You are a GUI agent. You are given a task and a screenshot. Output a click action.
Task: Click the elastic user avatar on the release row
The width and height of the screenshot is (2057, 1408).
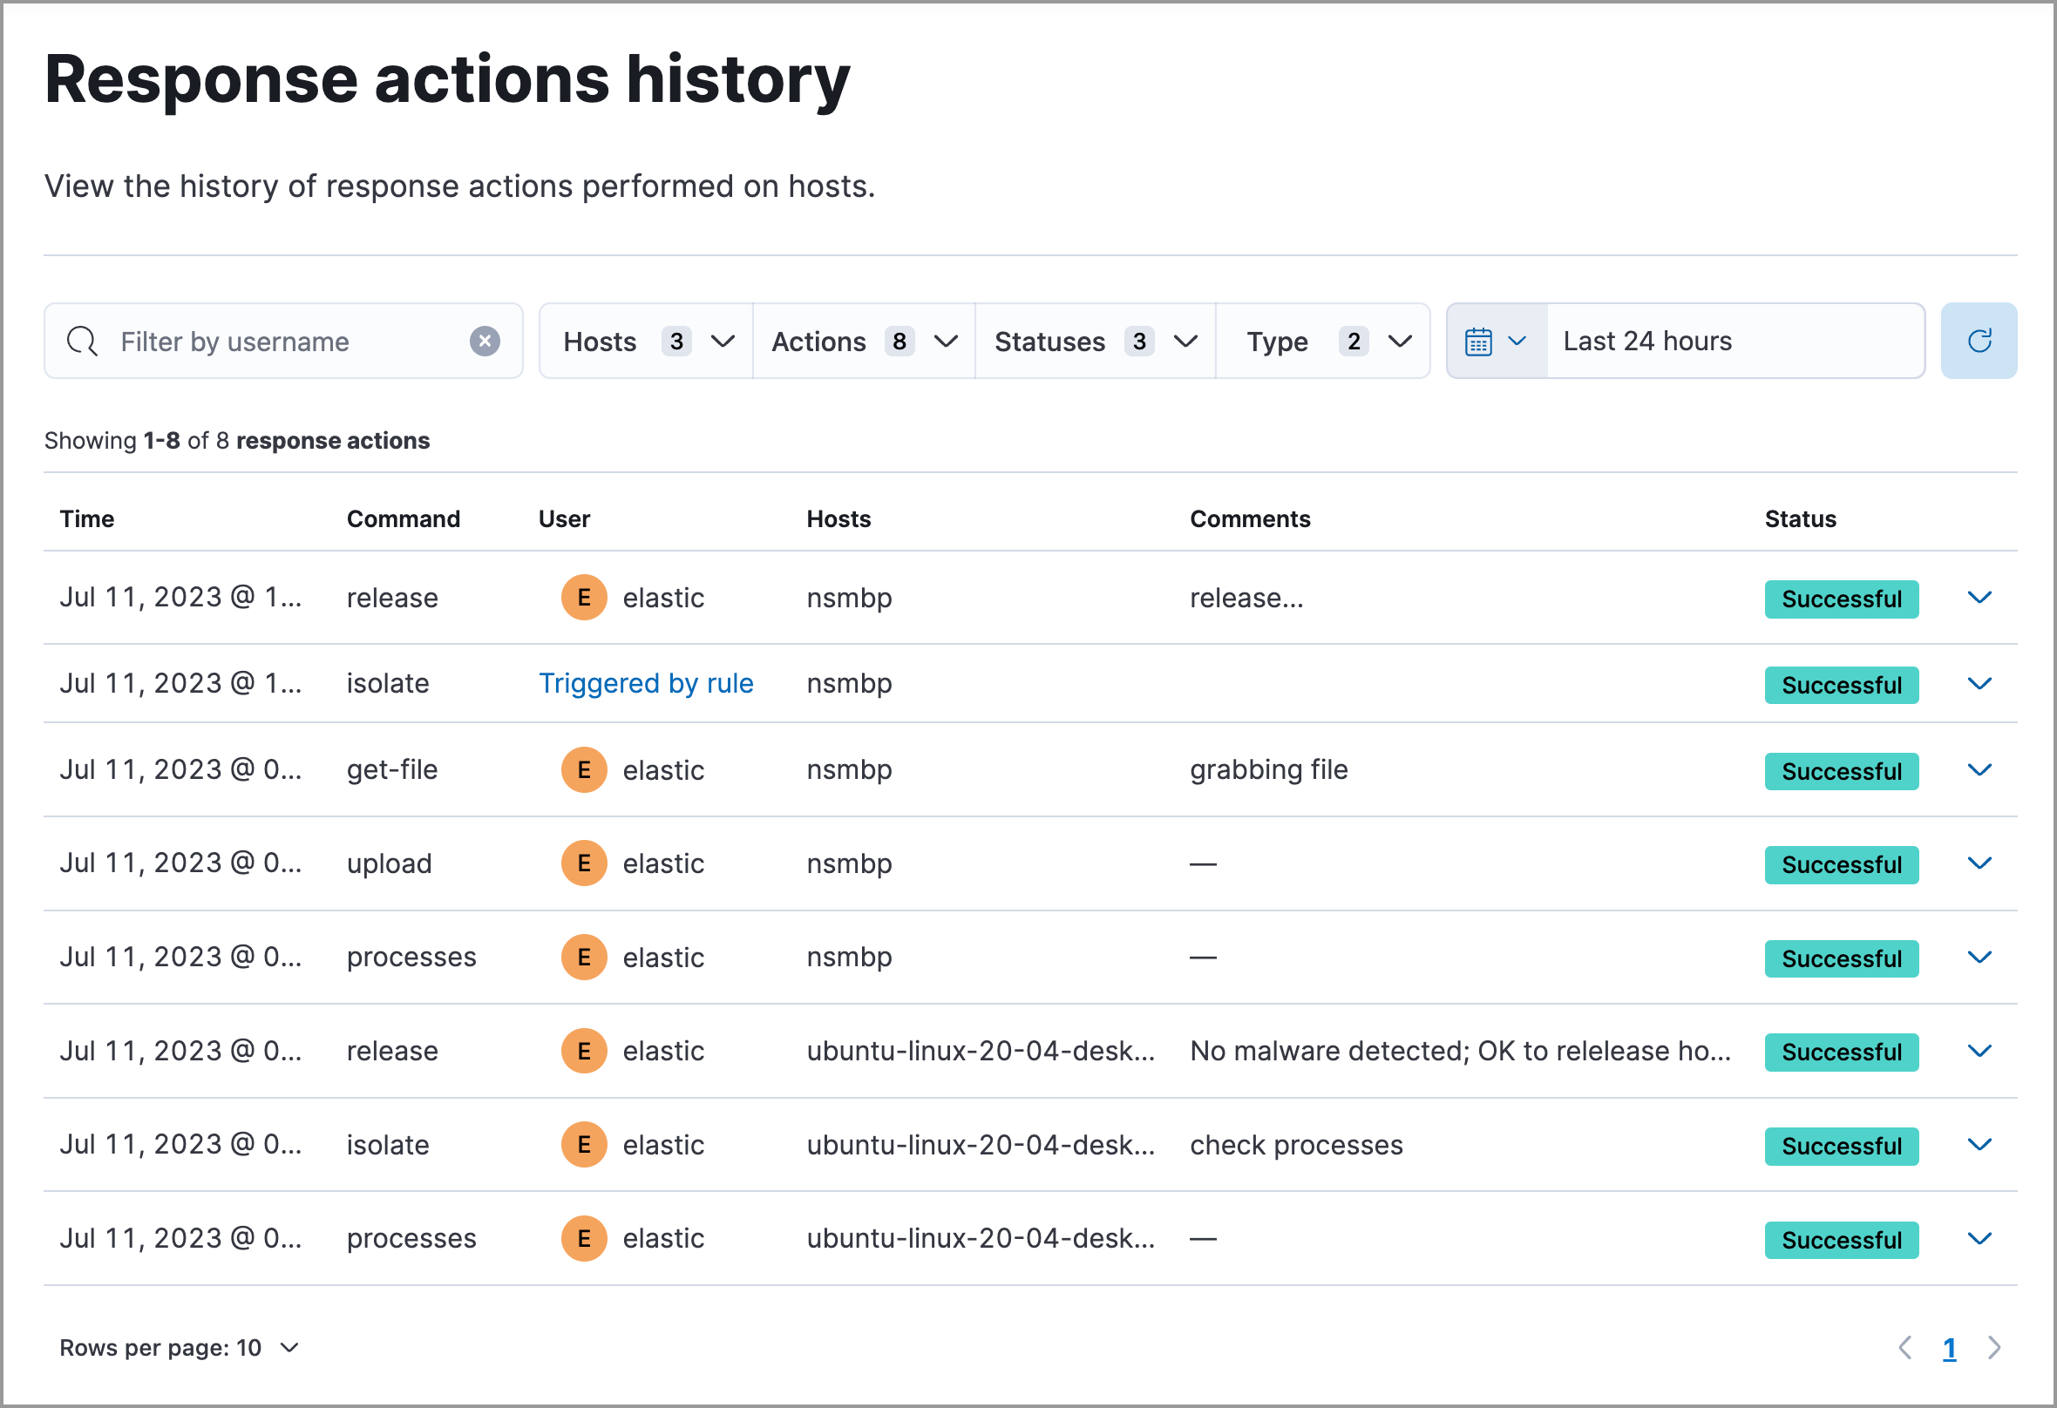[x=583, y=598]
